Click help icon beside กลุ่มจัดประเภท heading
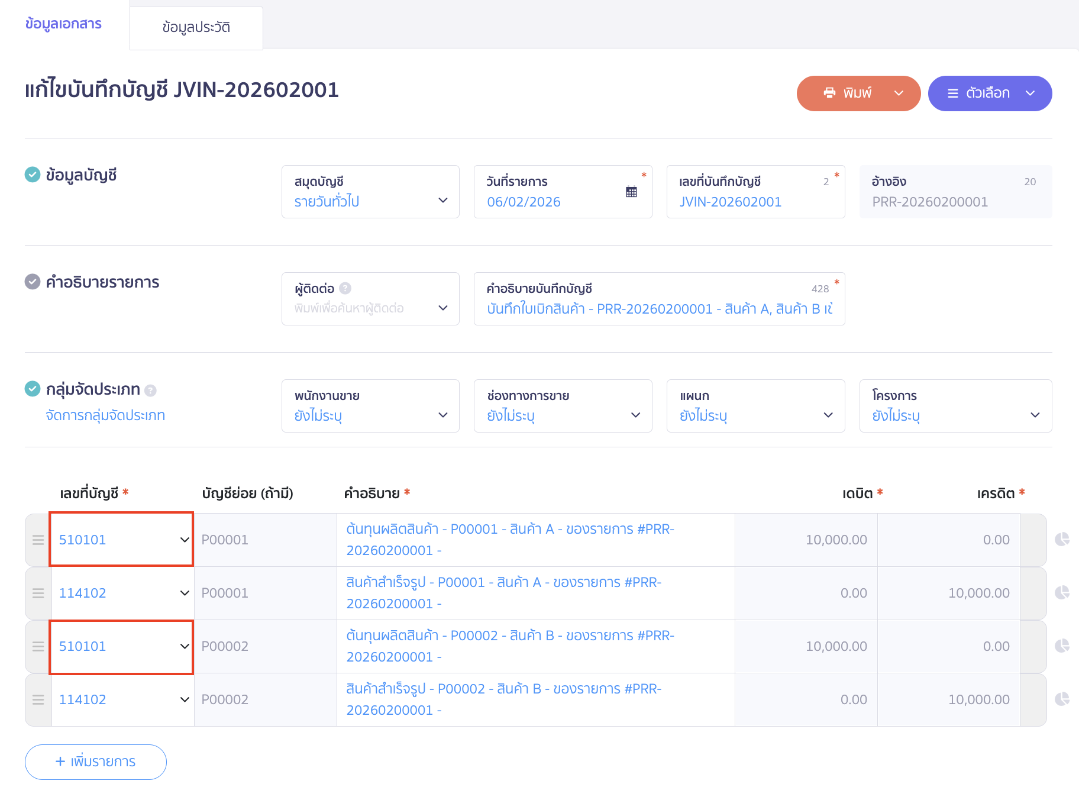The image size is (1079, 800). click(x=150, y=391)
